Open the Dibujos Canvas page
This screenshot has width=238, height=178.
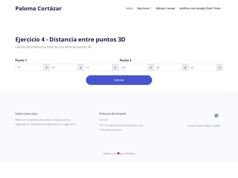tap(165, 8)
